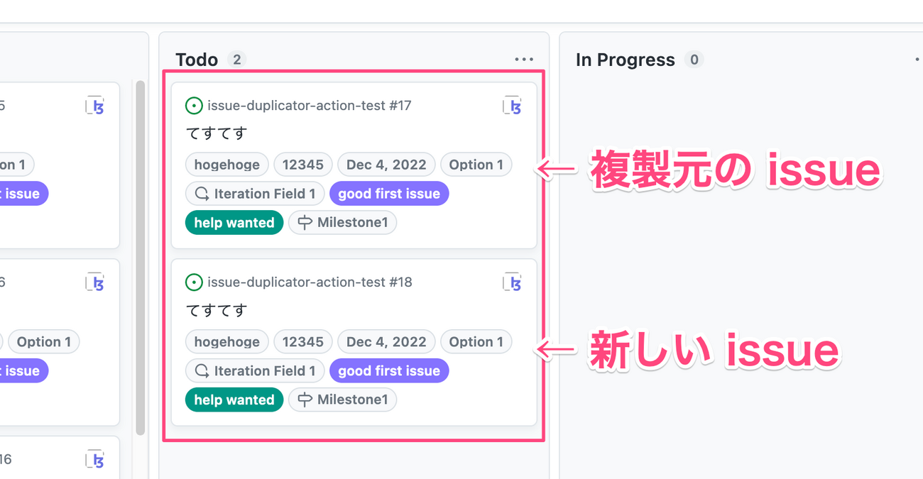Click the milestone signpost icon on issue #18
The width and height of the screenshot is (923, 479).
305,400
